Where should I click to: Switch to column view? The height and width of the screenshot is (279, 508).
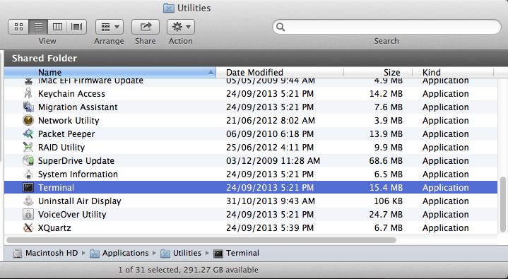tap(57, 27)
